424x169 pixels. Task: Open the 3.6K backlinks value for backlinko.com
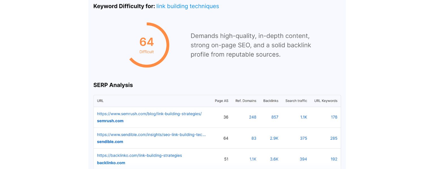click(274, 159)
